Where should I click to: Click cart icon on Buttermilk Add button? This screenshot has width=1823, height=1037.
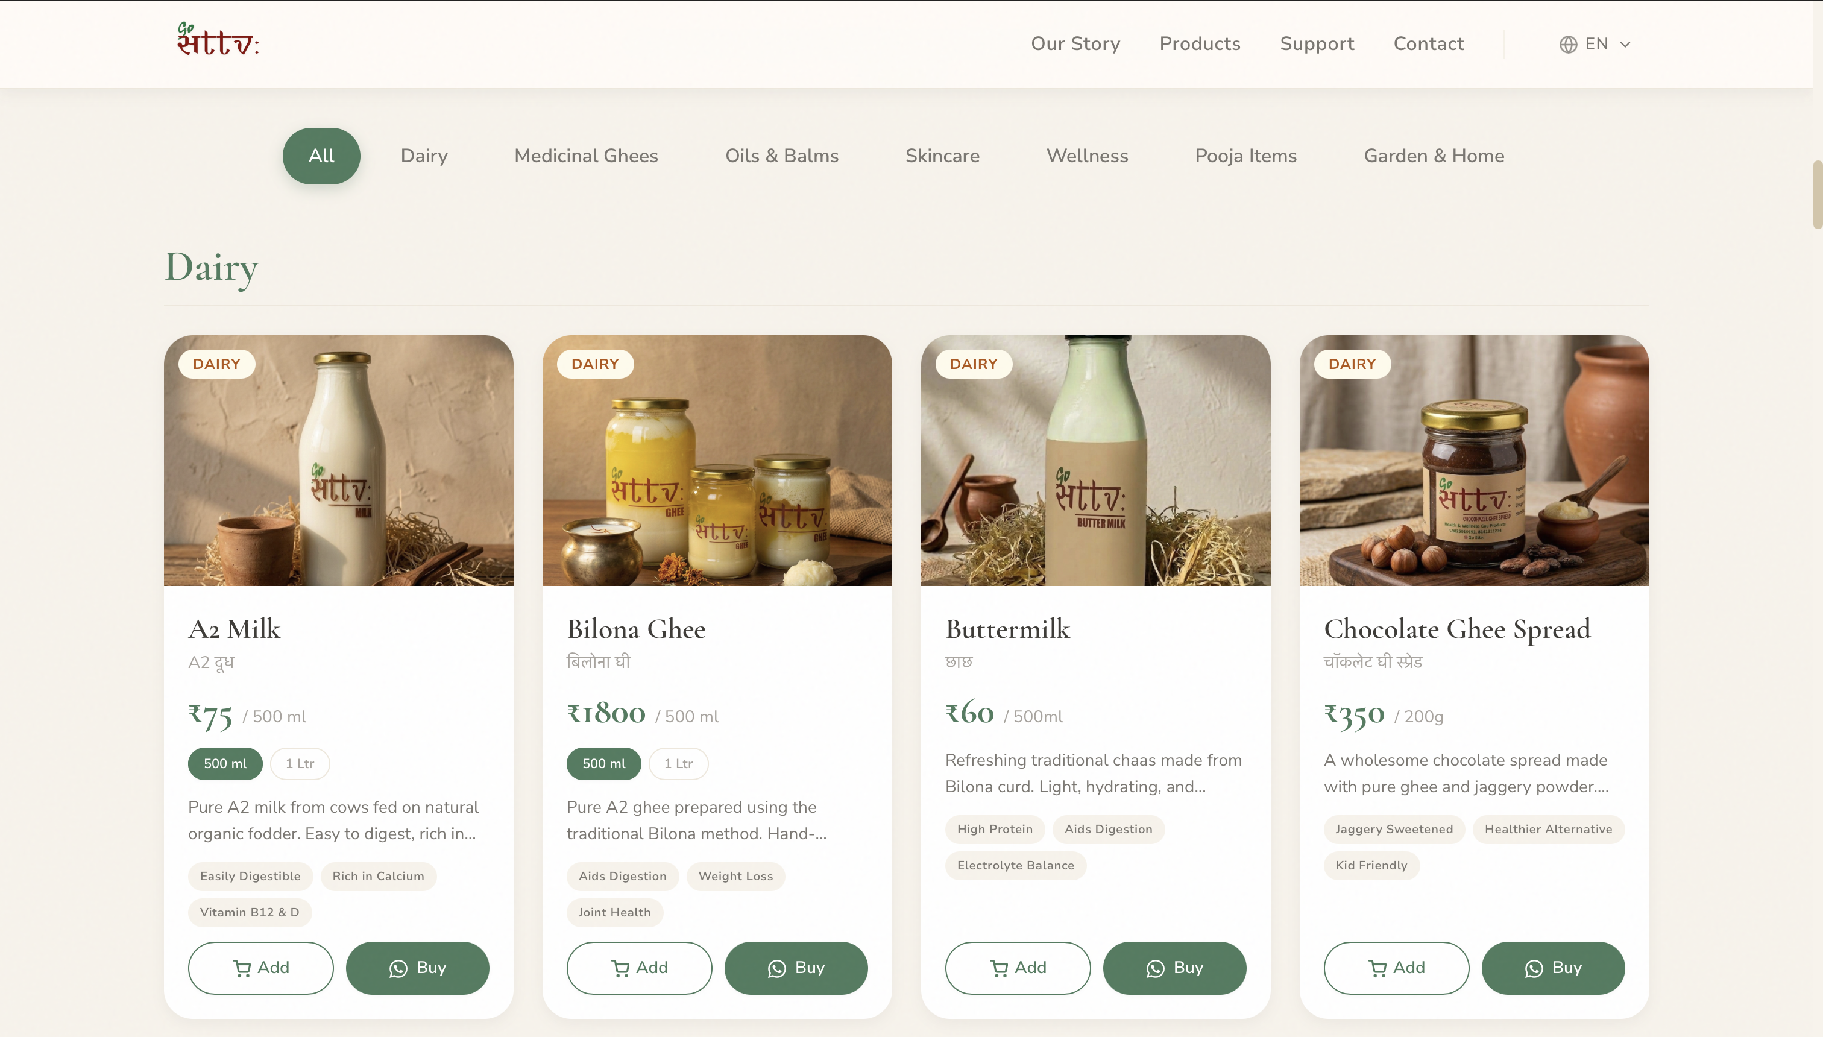click(999, 968)
